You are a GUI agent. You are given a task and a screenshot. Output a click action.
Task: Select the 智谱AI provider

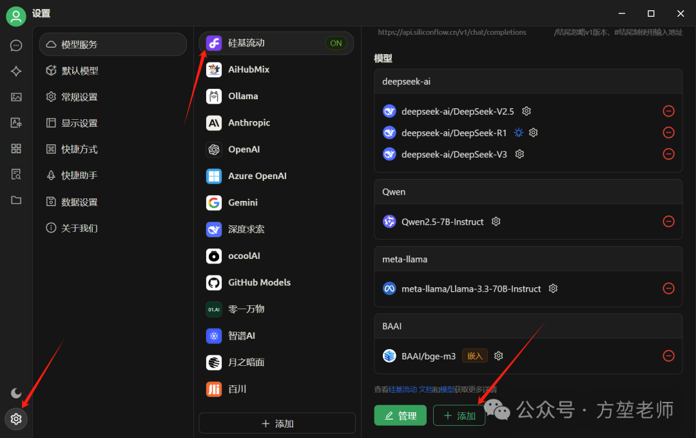(x=276, y=336)
